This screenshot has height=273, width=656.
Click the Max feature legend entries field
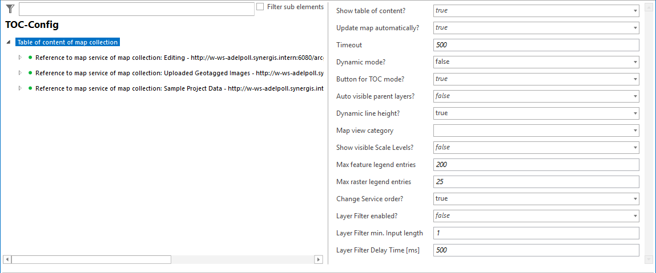pos(536,165)
